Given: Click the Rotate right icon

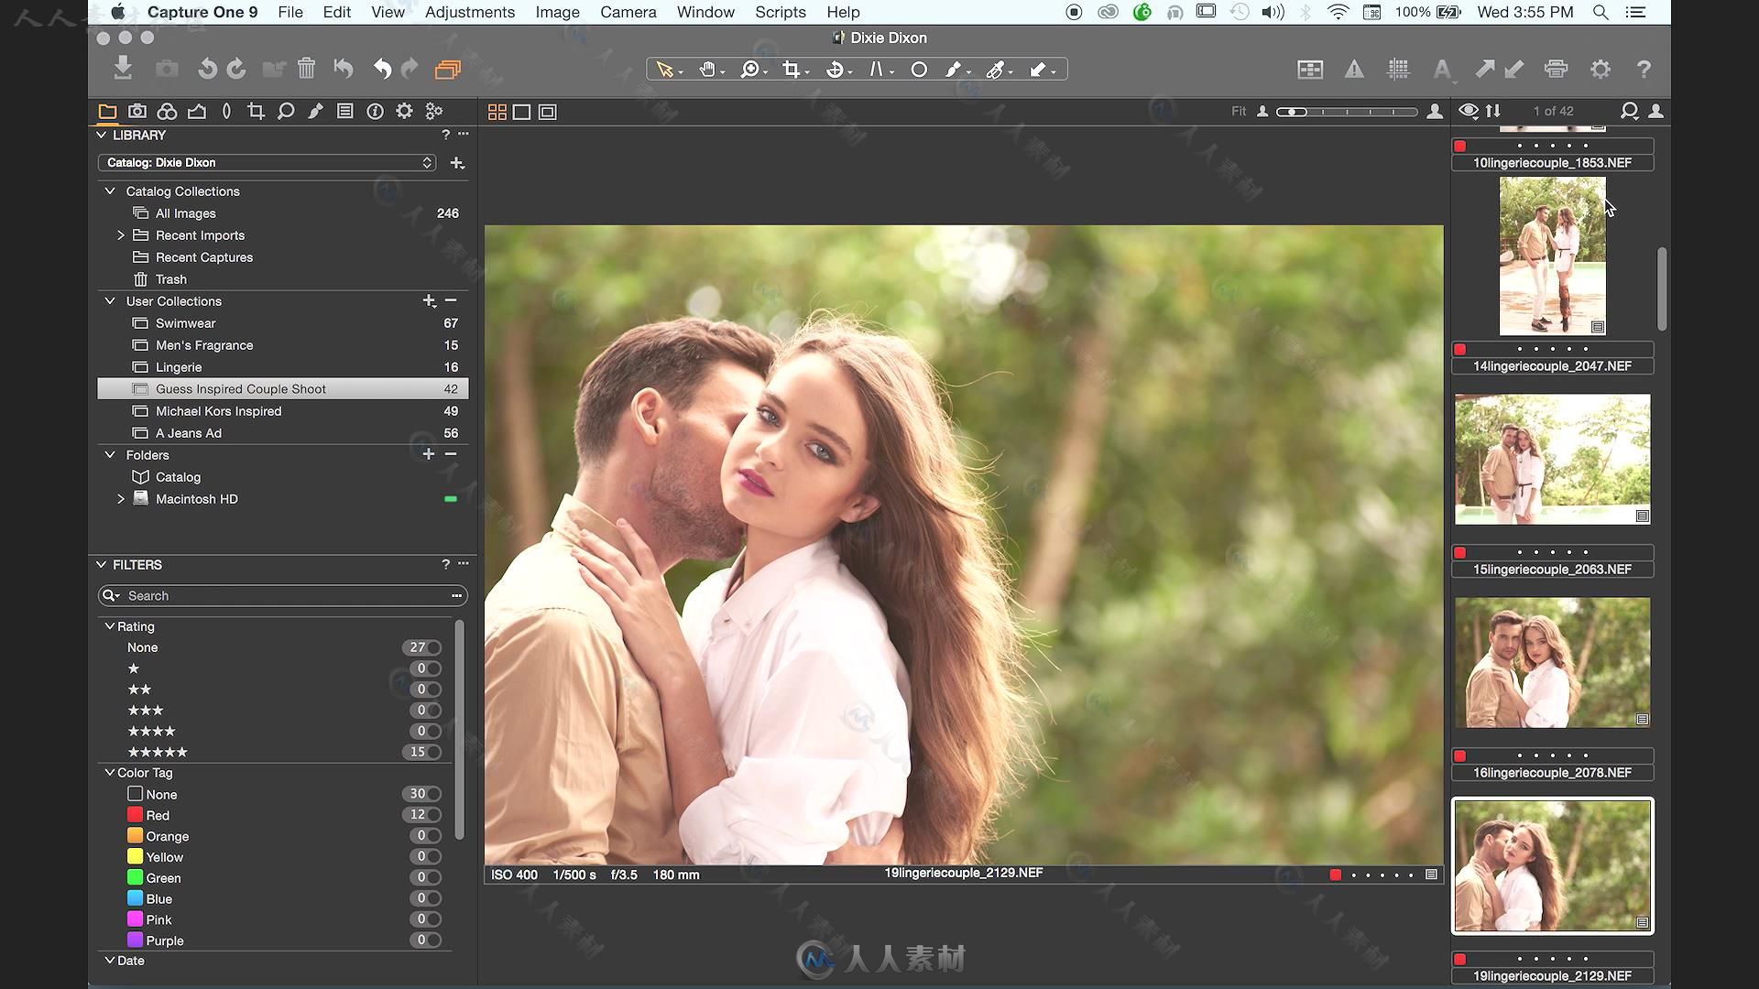Looking at the screenshot, I should point(236,69).
